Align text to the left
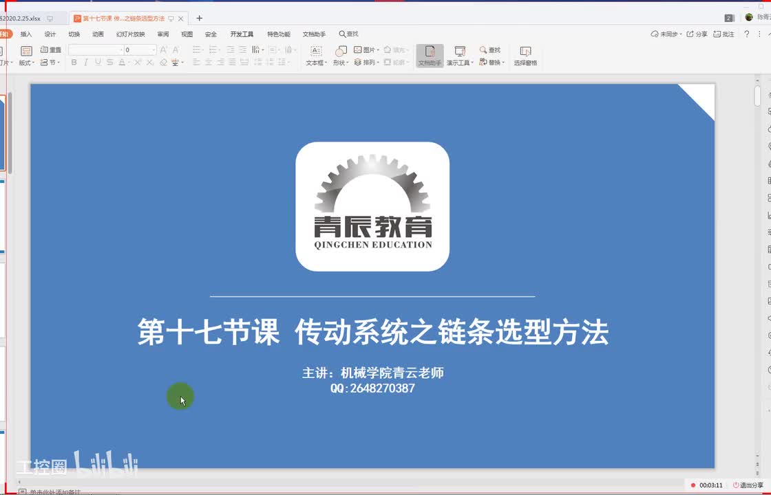This screenshot has width=771, height=495. point(197,63)
